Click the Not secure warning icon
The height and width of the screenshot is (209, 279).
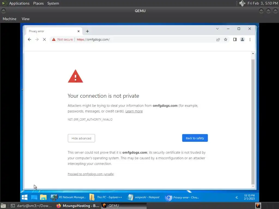tap(54, 39)
